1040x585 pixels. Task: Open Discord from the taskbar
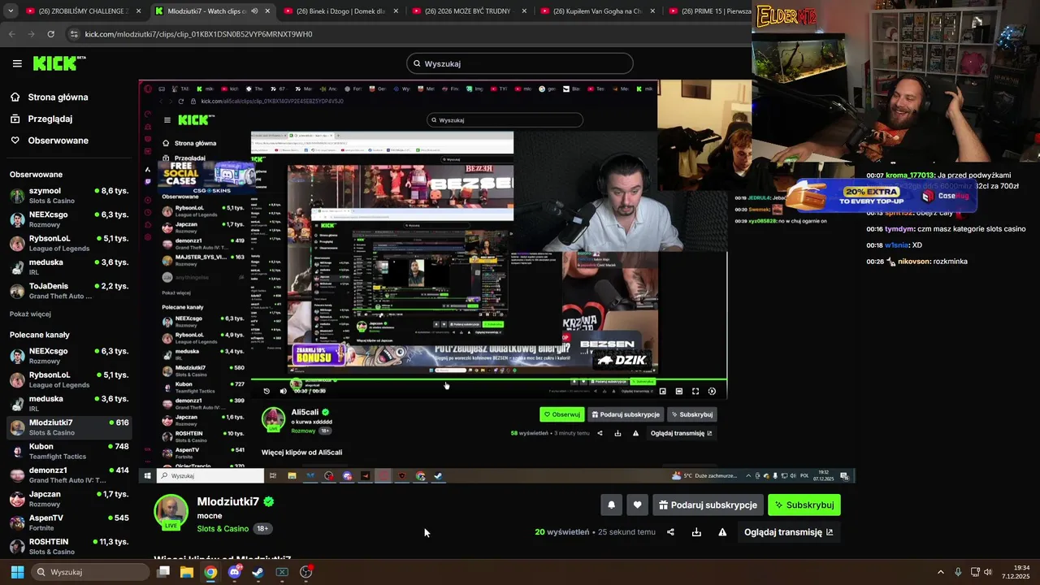tap(235, 572)
